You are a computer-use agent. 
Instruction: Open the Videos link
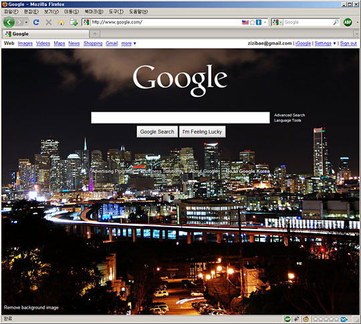pyautogui.click(x=43, y=43)
